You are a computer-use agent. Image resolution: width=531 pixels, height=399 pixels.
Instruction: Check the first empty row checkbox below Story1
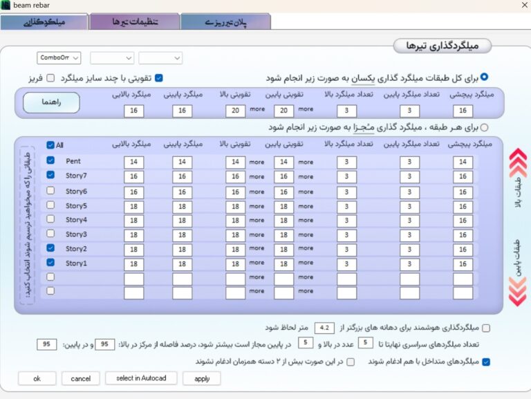50,277
